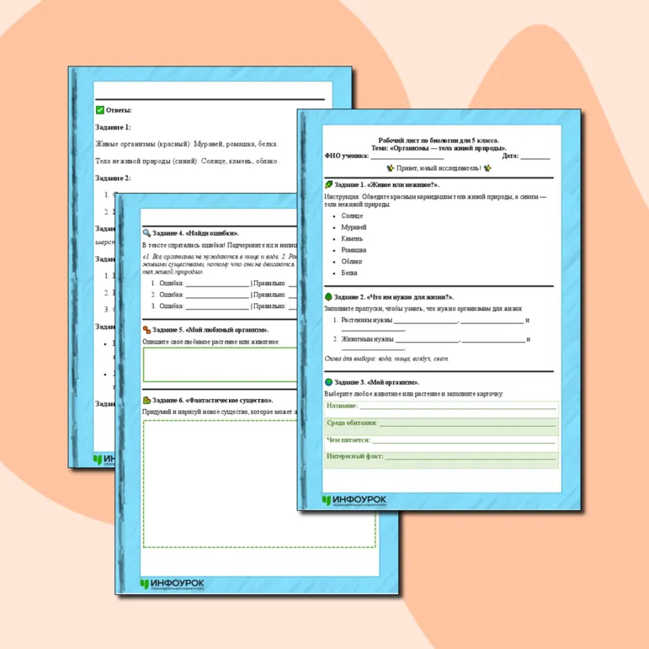This screenshot has width=649, height=649.
Task: Click the Интересный факт row
Action: (441, 460)
